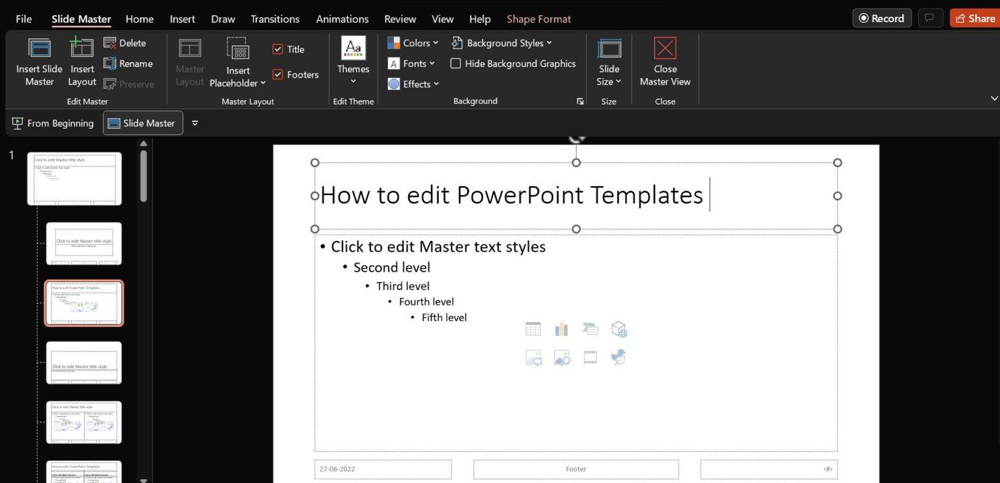The image size is (1000, 483).
Task: Select the Insert Table placeholder icon
Action: (533, 329)
